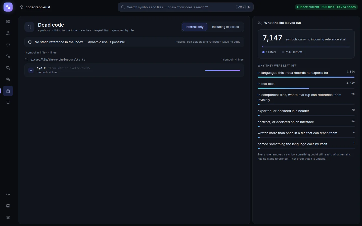Click the '1 symbol in 1 file · 4 lines' summary

pos(40,52)
